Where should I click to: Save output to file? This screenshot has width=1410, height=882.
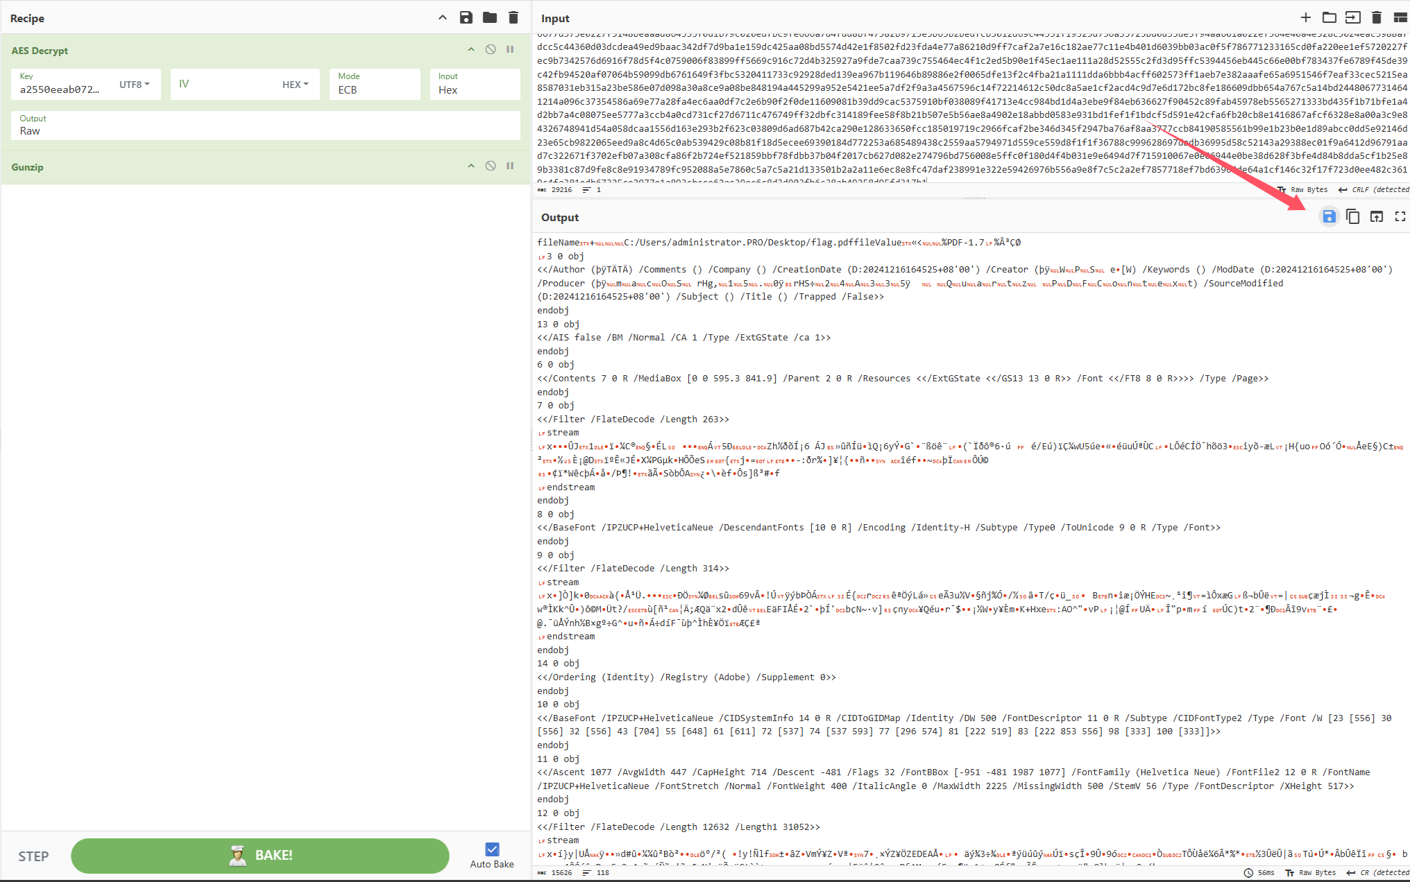click(x=1329, y=217)
